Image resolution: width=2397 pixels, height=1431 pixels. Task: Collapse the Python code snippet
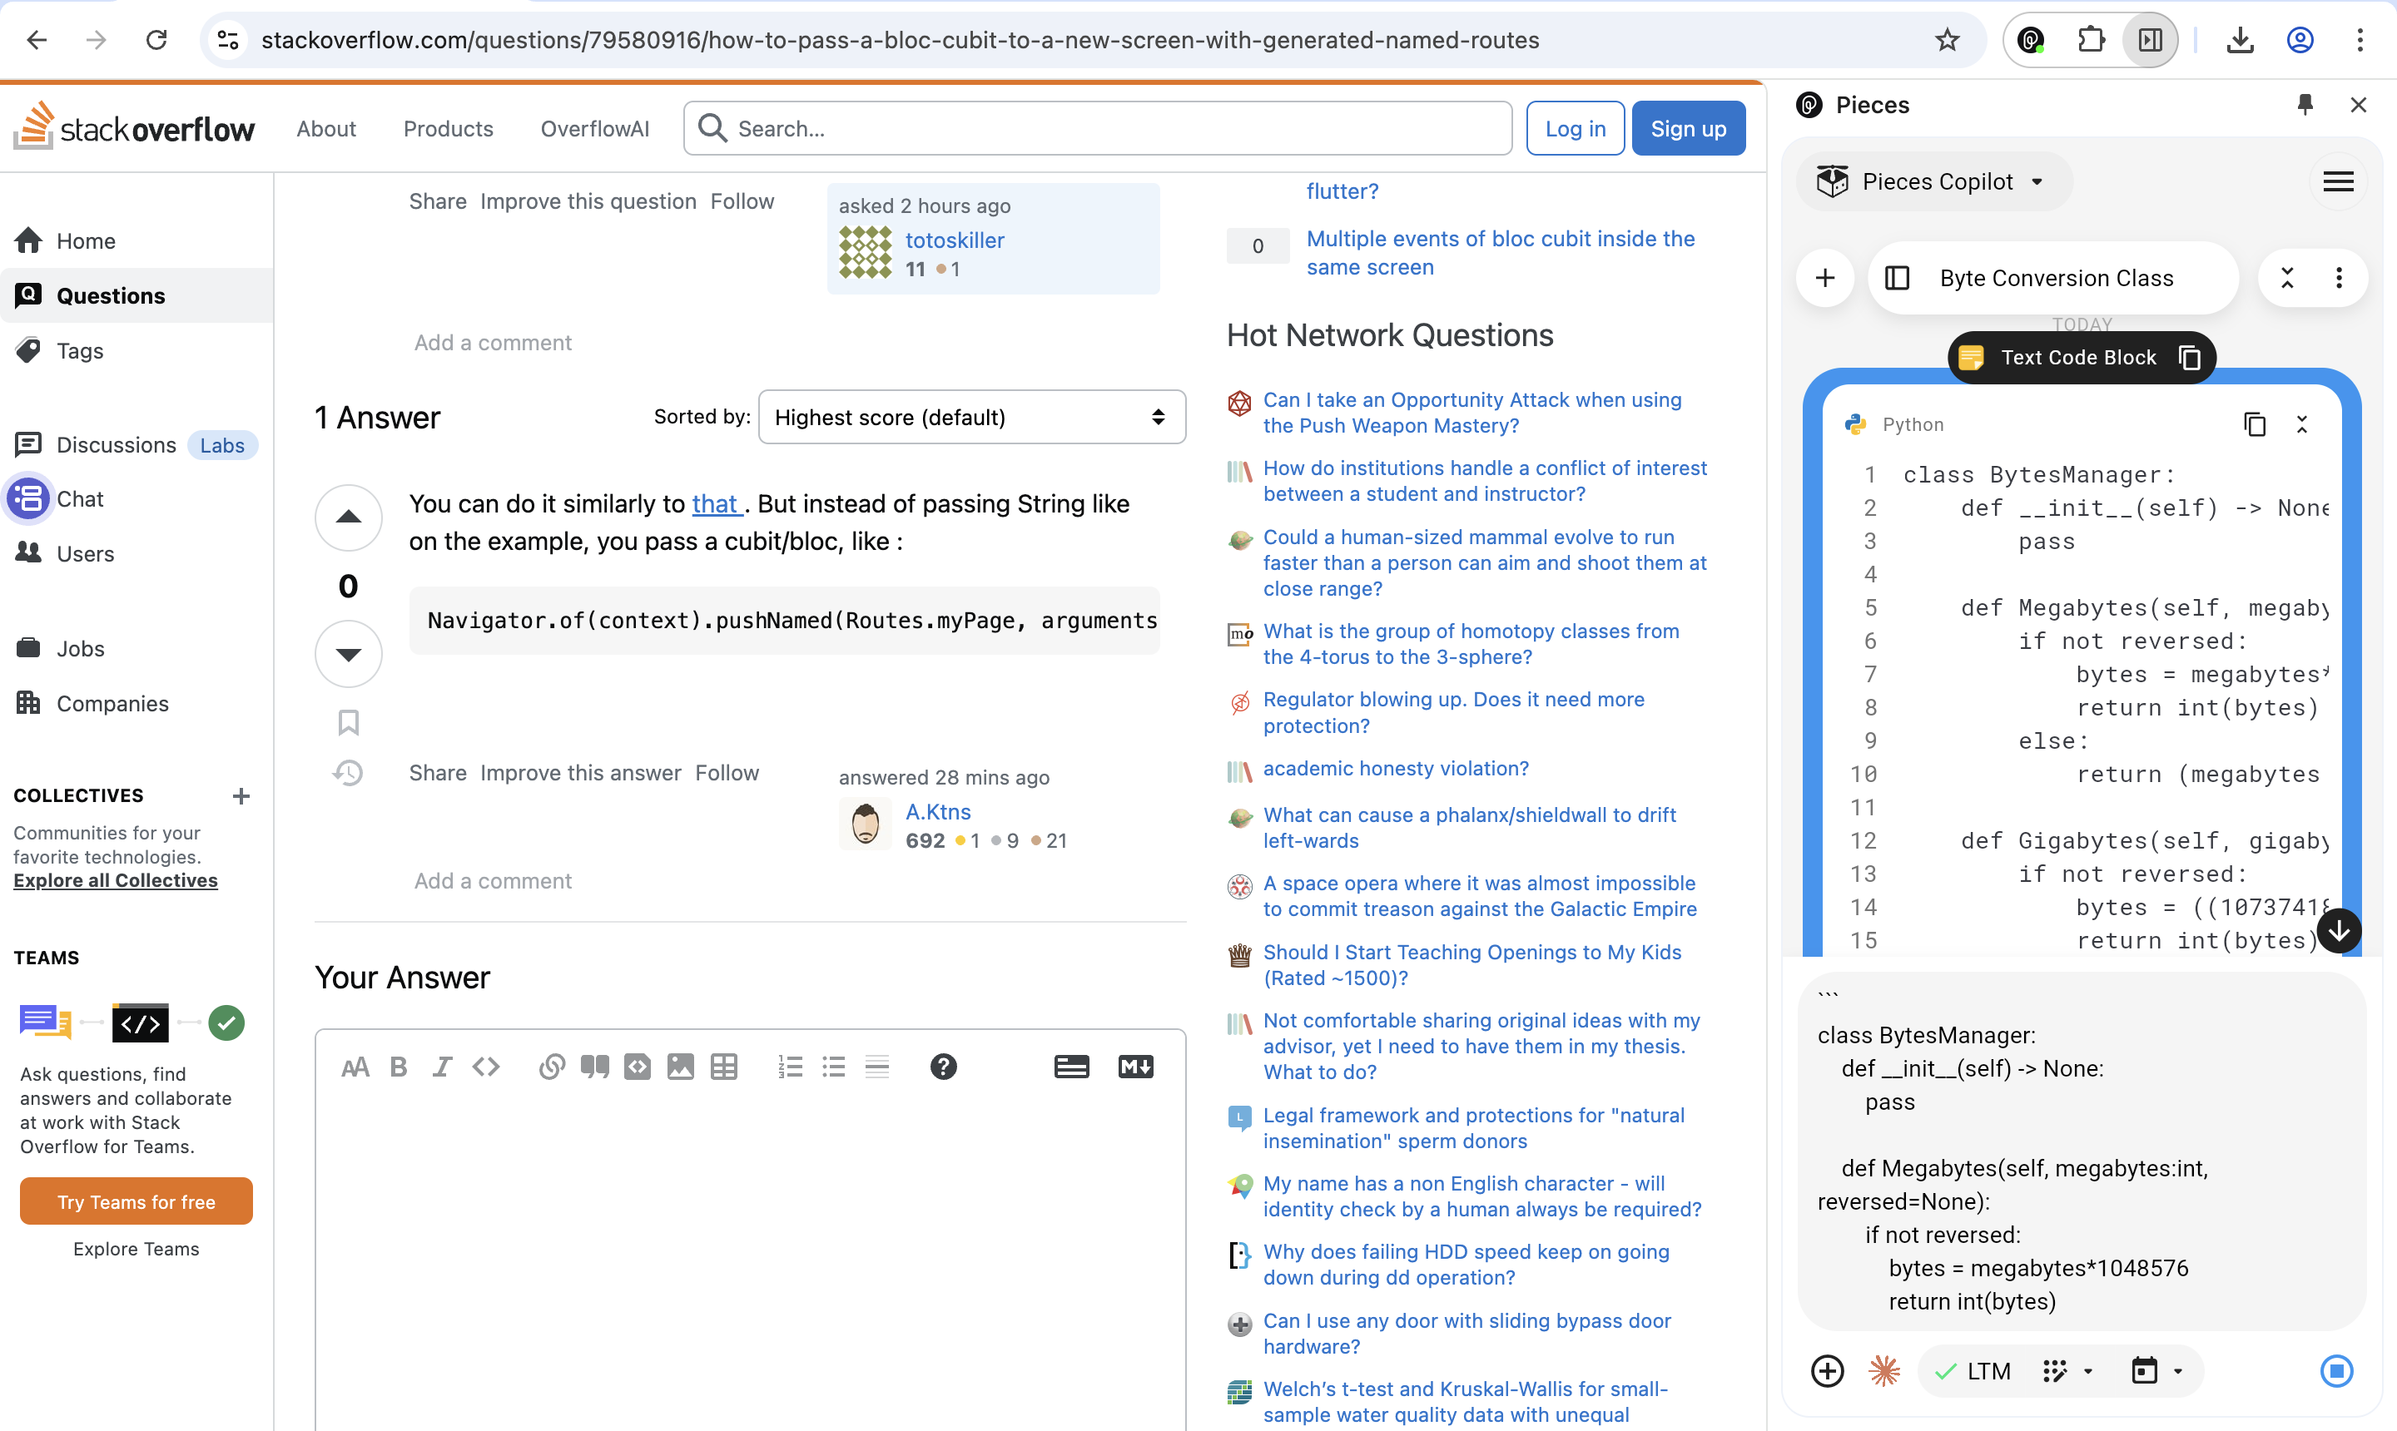point(2302,424)
